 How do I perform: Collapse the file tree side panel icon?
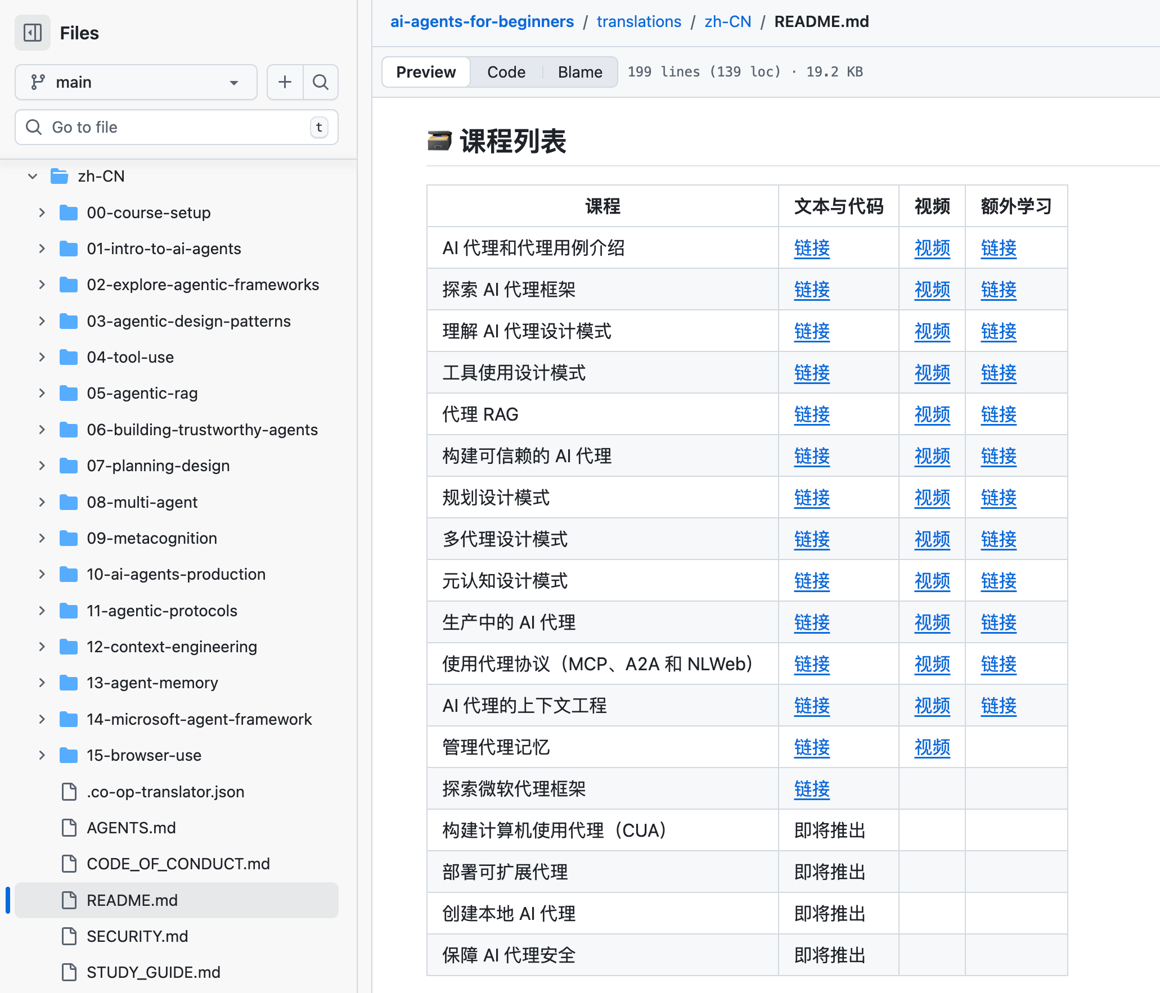(33, 33)
